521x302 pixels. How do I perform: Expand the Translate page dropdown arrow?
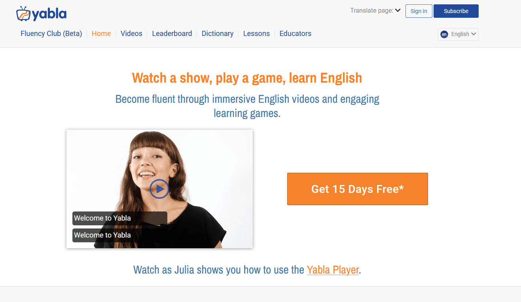click(398, 11)
